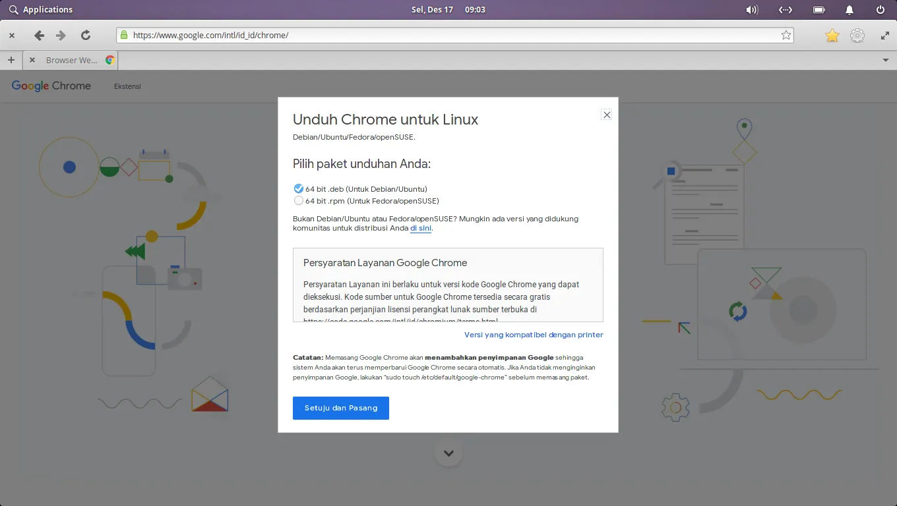
Task: Follow the 'di sini' link
Action: 421,228
